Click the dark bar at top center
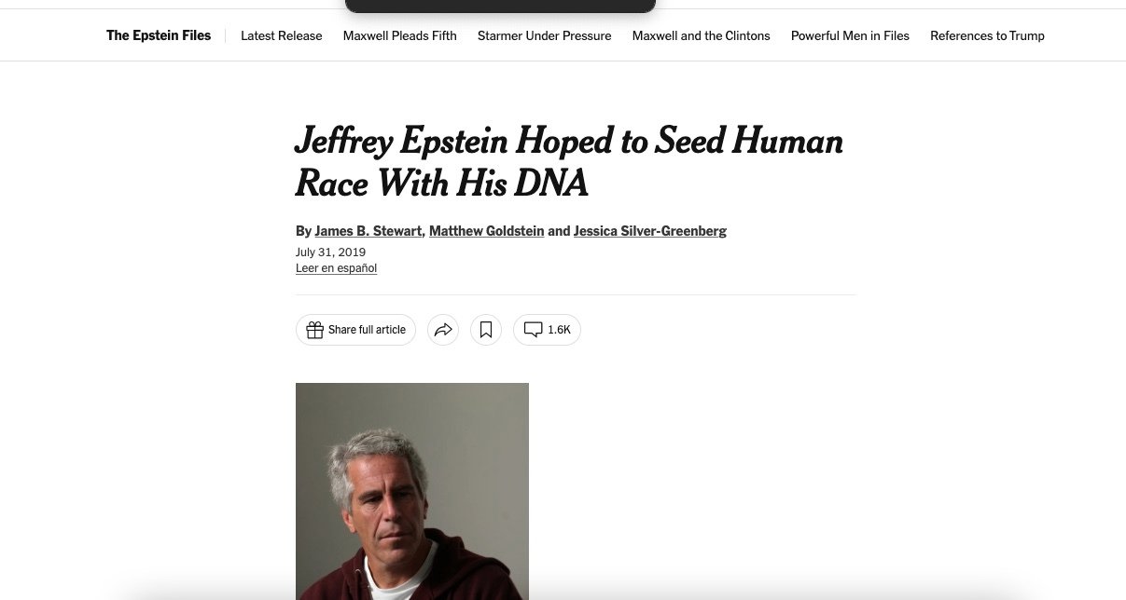The width and height of the screenshot is (1126, 600). 500,6
